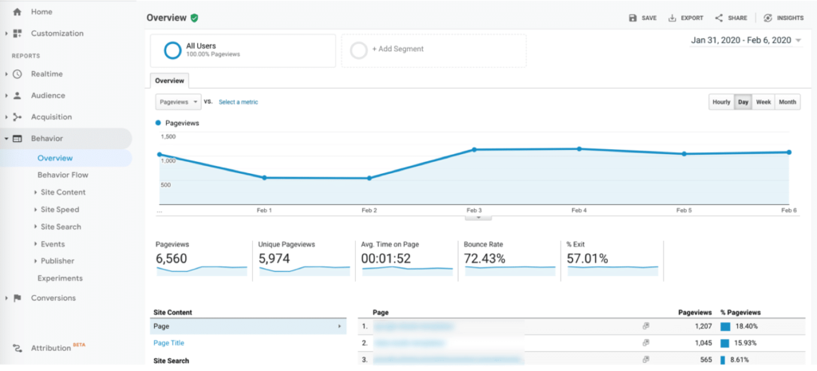
Task: Click the Realtime clock icon
Action: [18, 74]
